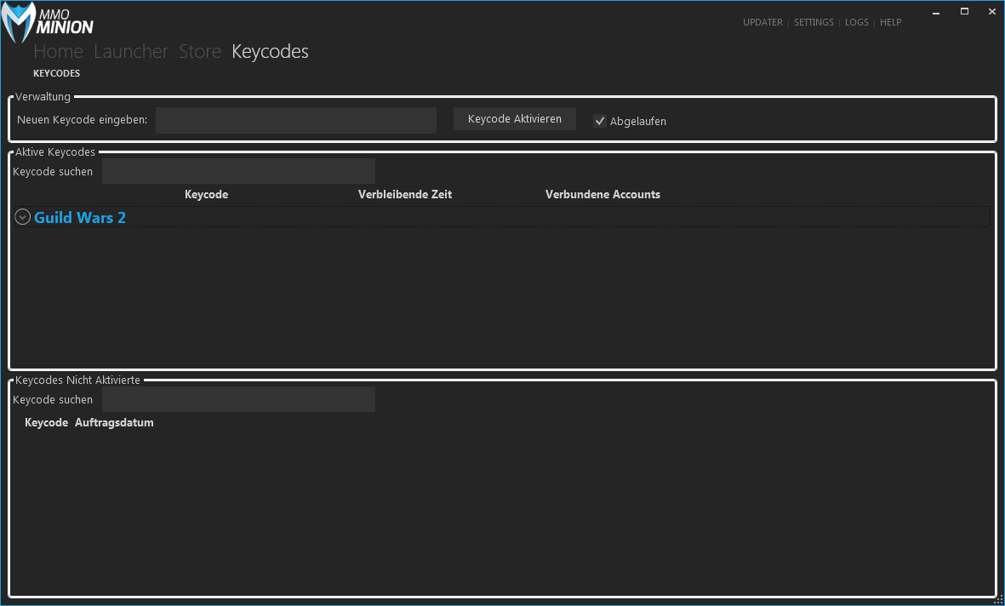Collapse the Guild Wars 2 group chevron
Viewport: 1005px width, 606px height.
pos(23,218)
